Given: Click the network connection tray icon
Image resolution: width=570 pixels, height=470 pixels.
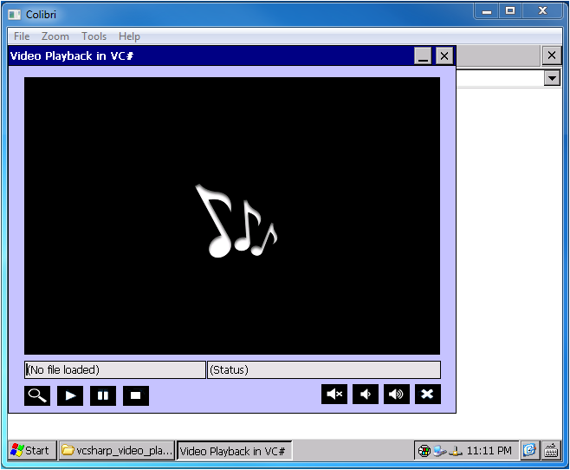Looking at the screenshot, I should [x=439, y=451].
